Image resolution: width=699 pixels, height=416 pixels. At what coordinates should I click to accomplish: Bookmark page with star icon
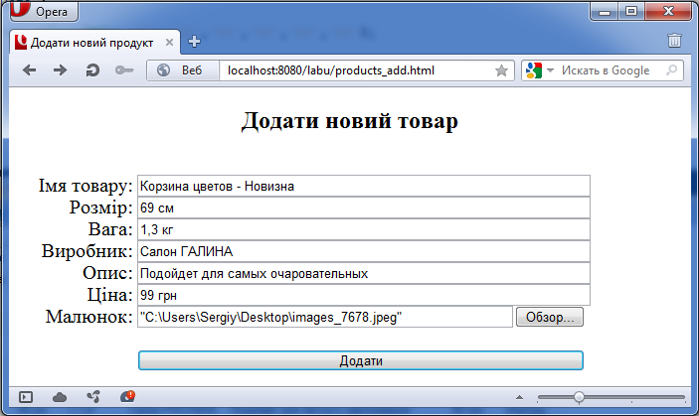501,70
